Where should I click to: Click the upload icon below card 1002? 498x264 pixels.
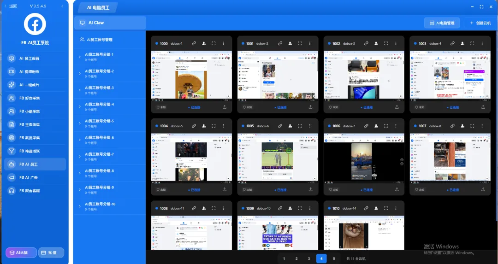(397, 107)
